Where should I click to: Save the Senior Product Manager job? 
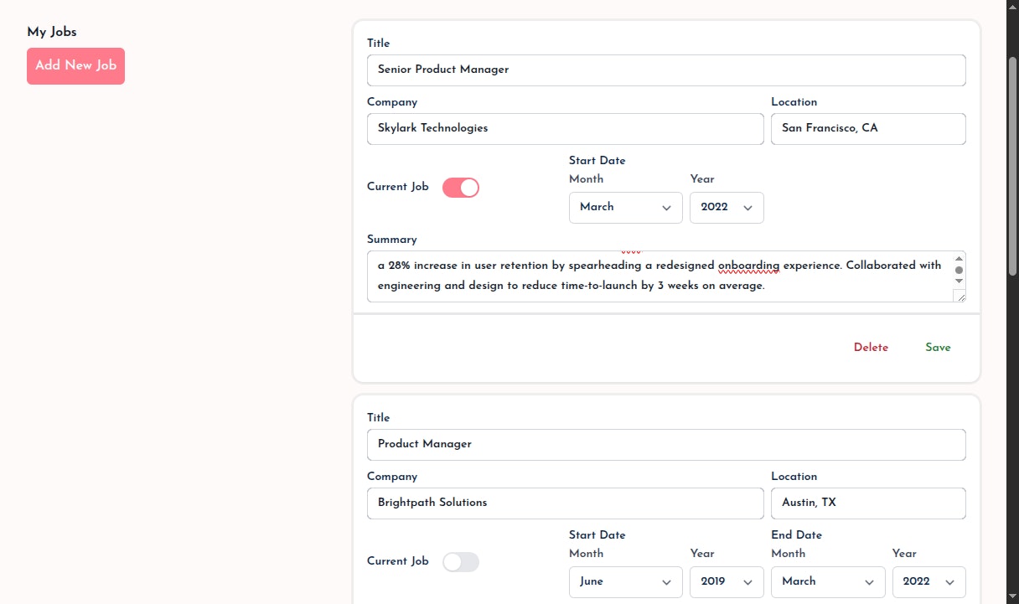click(938, 348)
